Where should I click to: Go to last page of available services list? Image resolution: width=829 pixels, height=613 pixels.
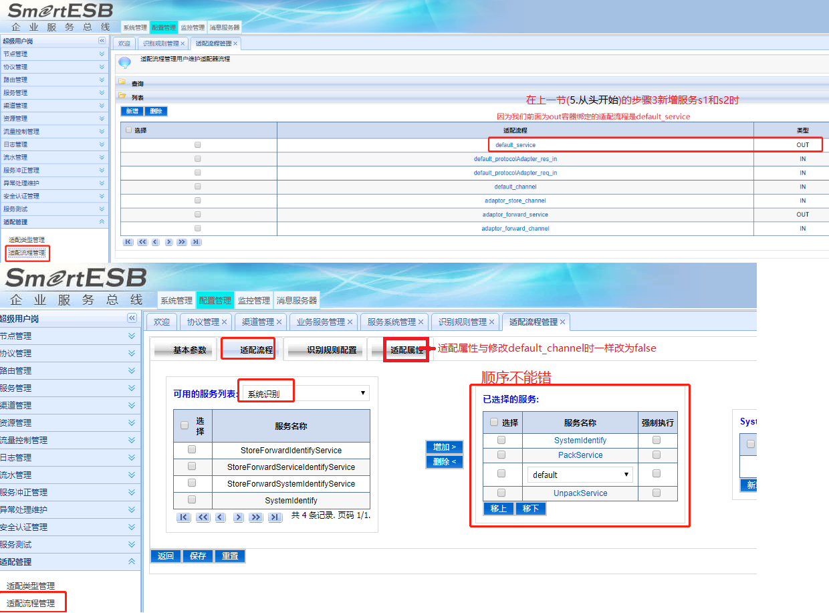click(275, 517)
